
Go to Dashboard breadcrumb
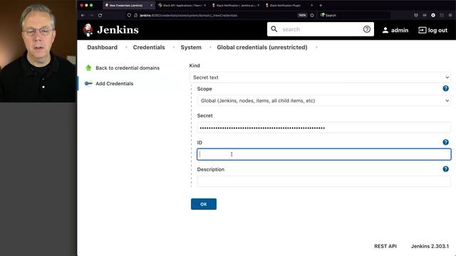tap(103, 48)
